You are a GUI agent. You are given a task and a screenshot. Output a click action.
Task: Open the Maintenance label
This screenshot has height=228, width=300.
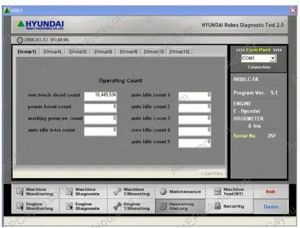point(185,192)
